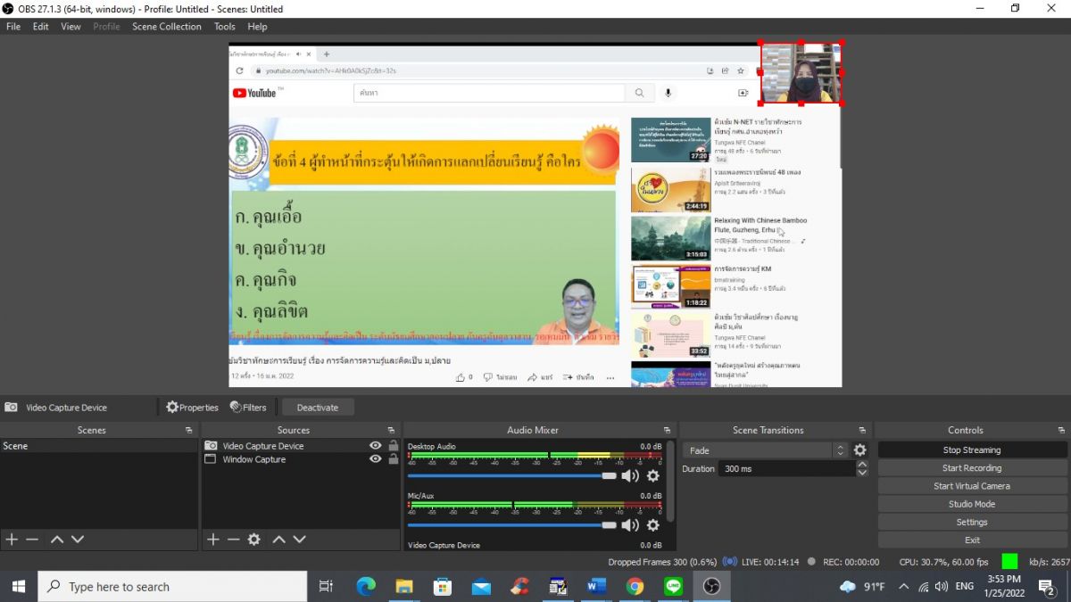
Task: Lock the Video Capture Device source
Action: click(393, 446)
